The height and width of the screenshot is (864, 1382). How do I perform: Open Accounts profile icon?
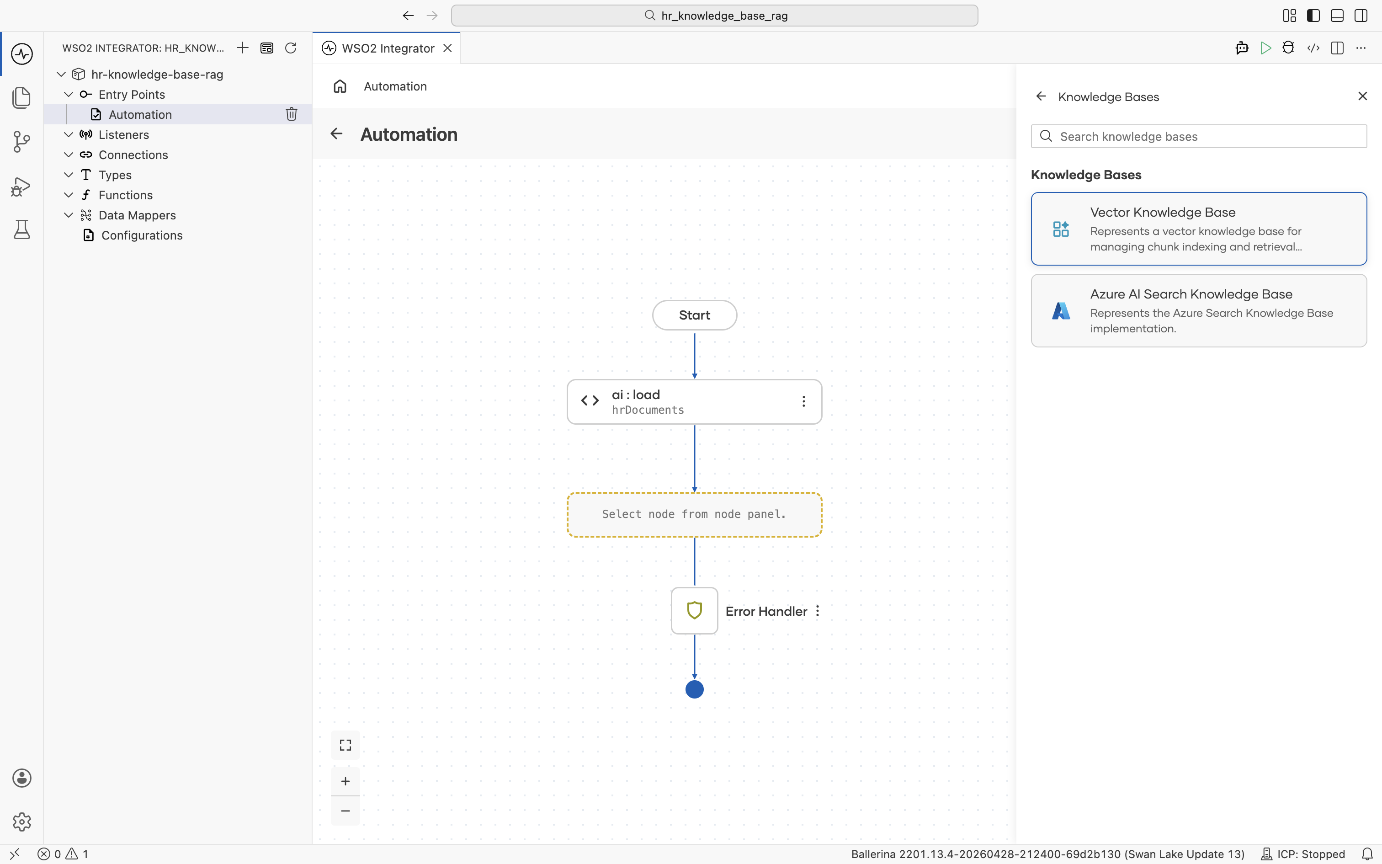tap(21, 778)
